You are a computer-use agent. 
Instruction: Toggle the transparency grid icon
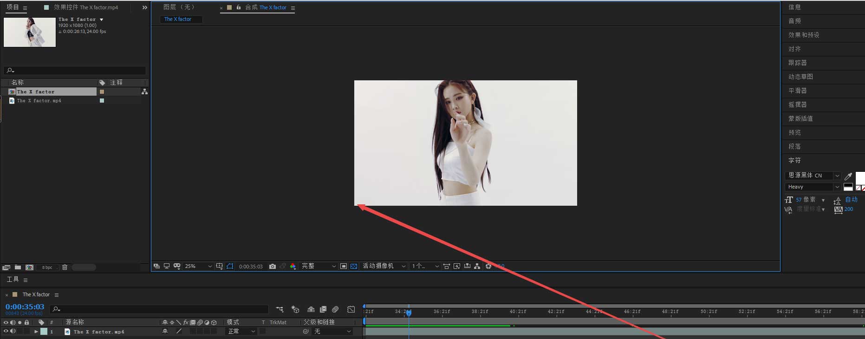point(354,266)
